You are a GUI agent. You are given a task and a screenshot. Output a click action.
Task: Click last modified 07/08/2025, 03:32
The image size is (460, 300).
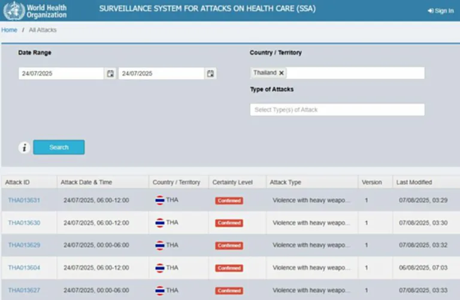(423, 245)
